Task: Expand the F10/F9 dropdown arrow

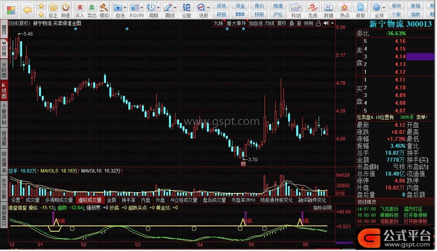Action: tap(142, 7)
